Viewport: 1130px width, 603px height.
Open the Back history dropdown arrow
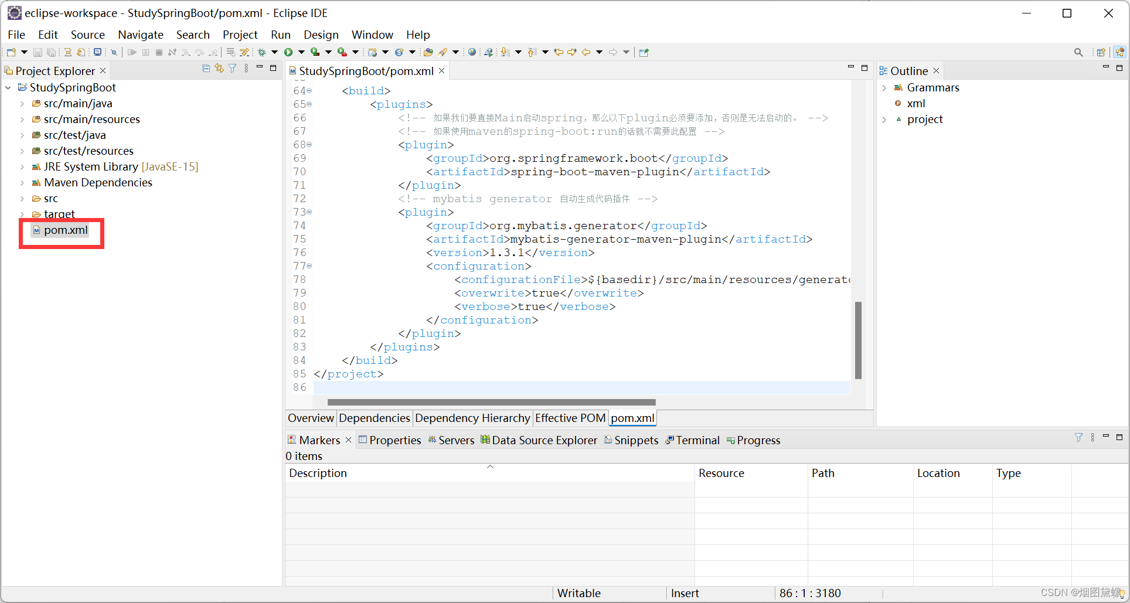[599, 52]
